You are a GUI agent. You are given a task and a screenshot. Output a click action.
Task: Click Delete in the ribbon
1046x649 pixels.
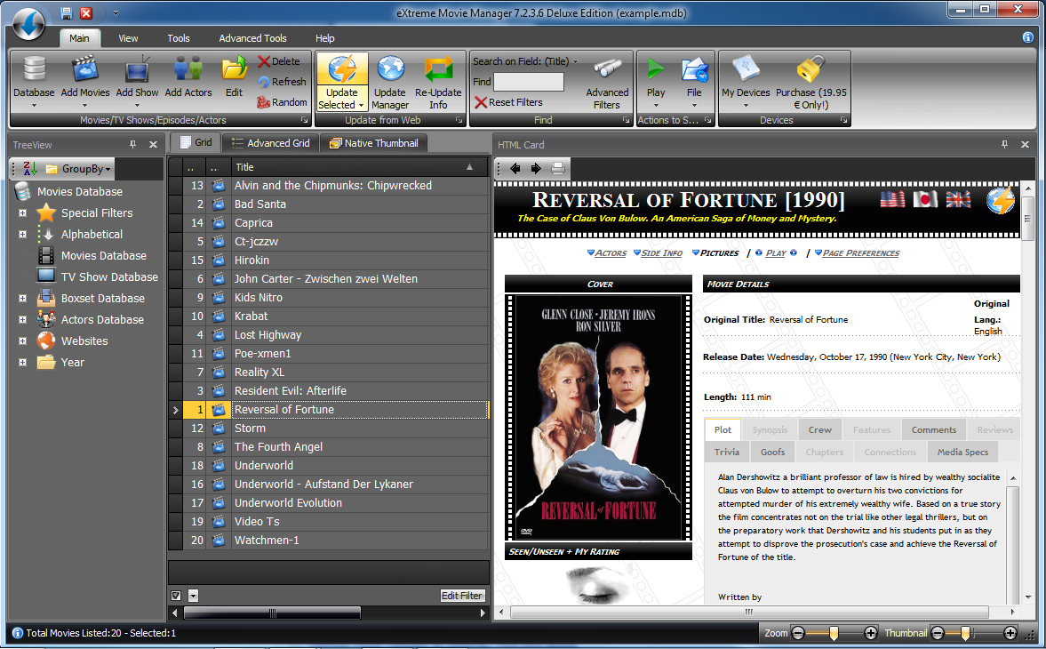(x=279, y=61)
